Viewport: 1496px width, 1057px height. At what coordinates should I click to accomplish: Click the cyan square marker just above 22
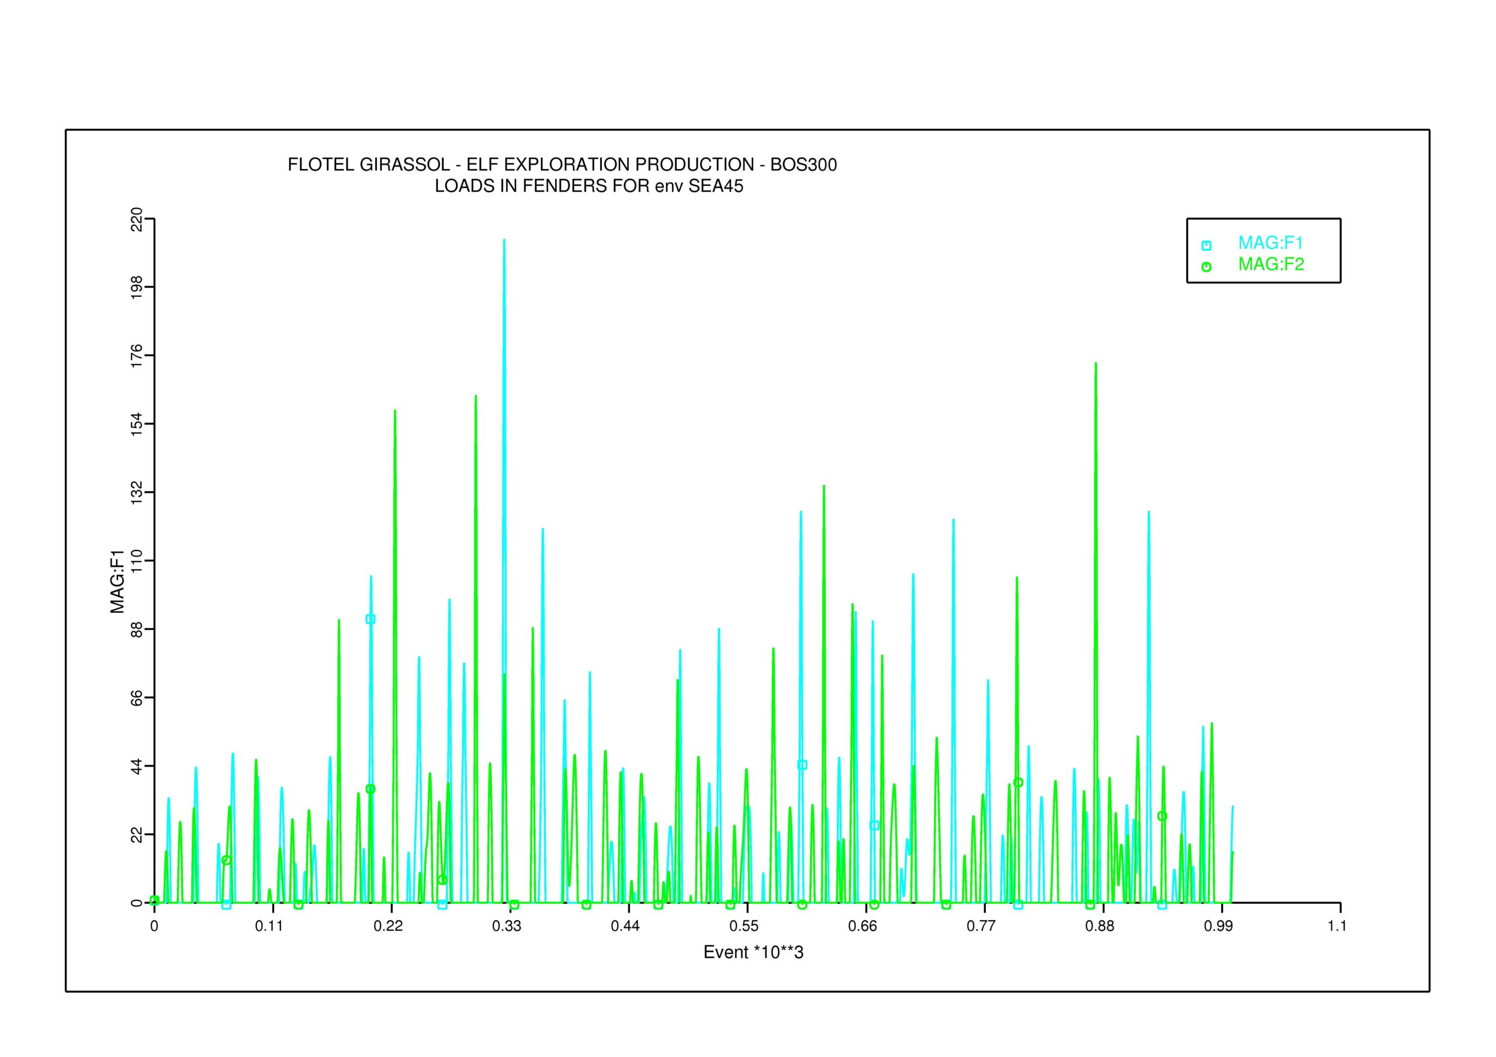[874, 825]
